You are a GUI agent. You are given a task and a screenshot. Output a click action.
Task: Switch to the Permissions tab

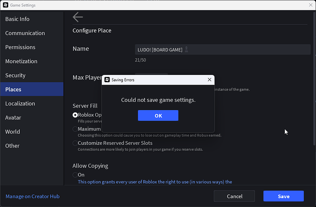point(32,47)
